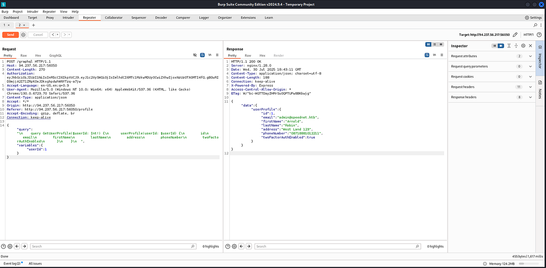Add a new Repeater tab
The width and height of the screenshot is (546, 268).
(33, 25)
